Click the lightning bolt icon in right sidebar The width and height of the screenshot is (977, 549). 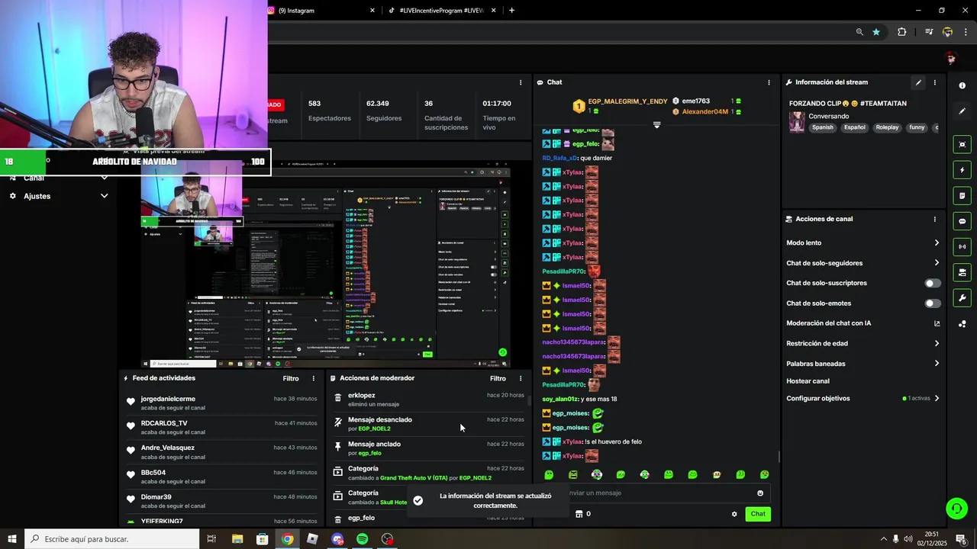click(x=962, y=170)
